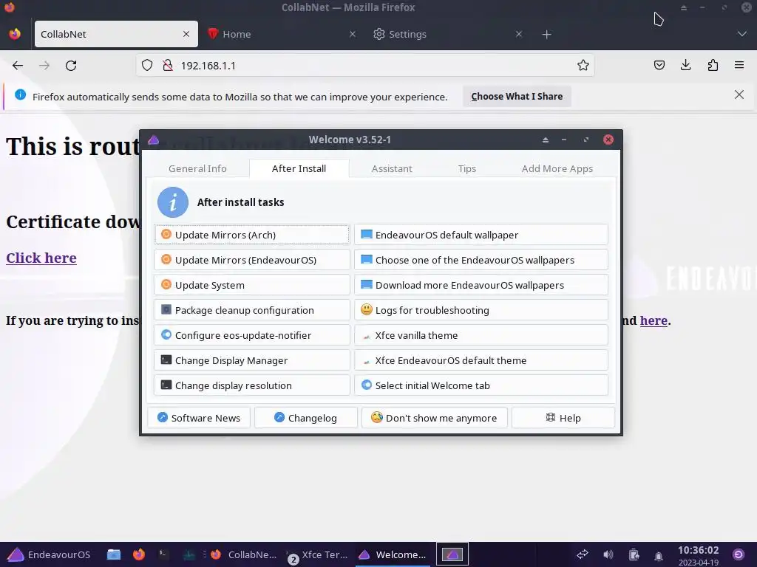Open a new Firefox tab
Screen dimensions: 757x567
[546, 34]
